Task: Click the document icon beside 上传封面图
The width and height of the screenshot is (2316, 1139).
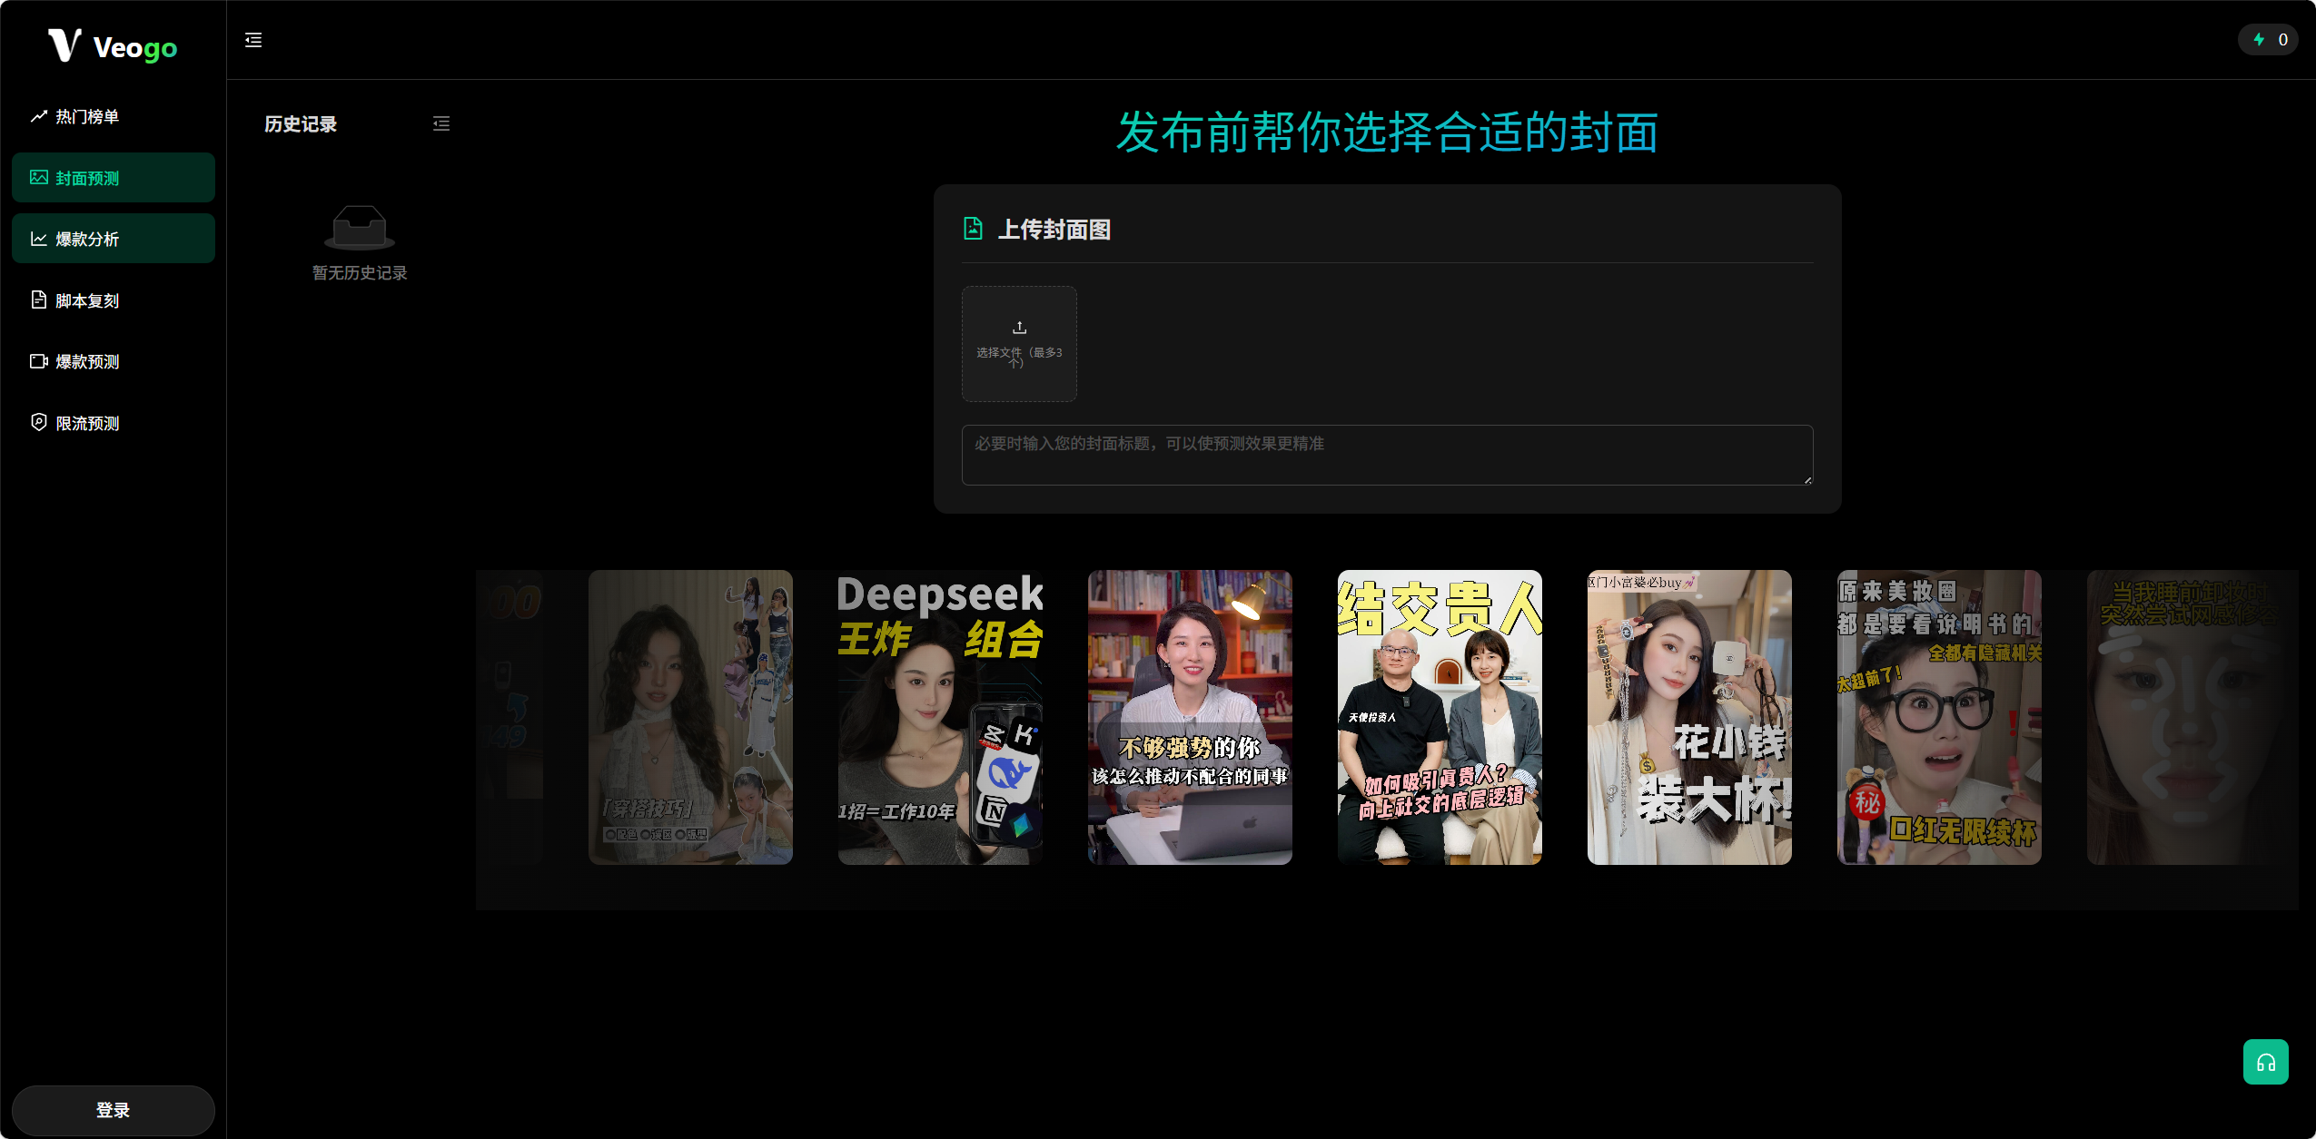Action: pyautogui.click(x=973, y=229)
